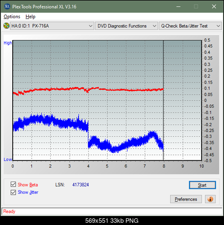Click the 10 label on the horizontal axis
The image size is (224, 225).
point(202,166)
